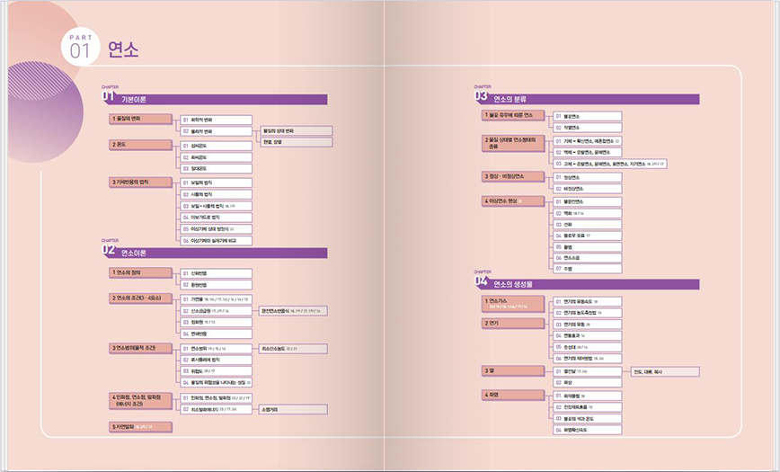Select the 01 화학적 변화 item

pos(216,119)
